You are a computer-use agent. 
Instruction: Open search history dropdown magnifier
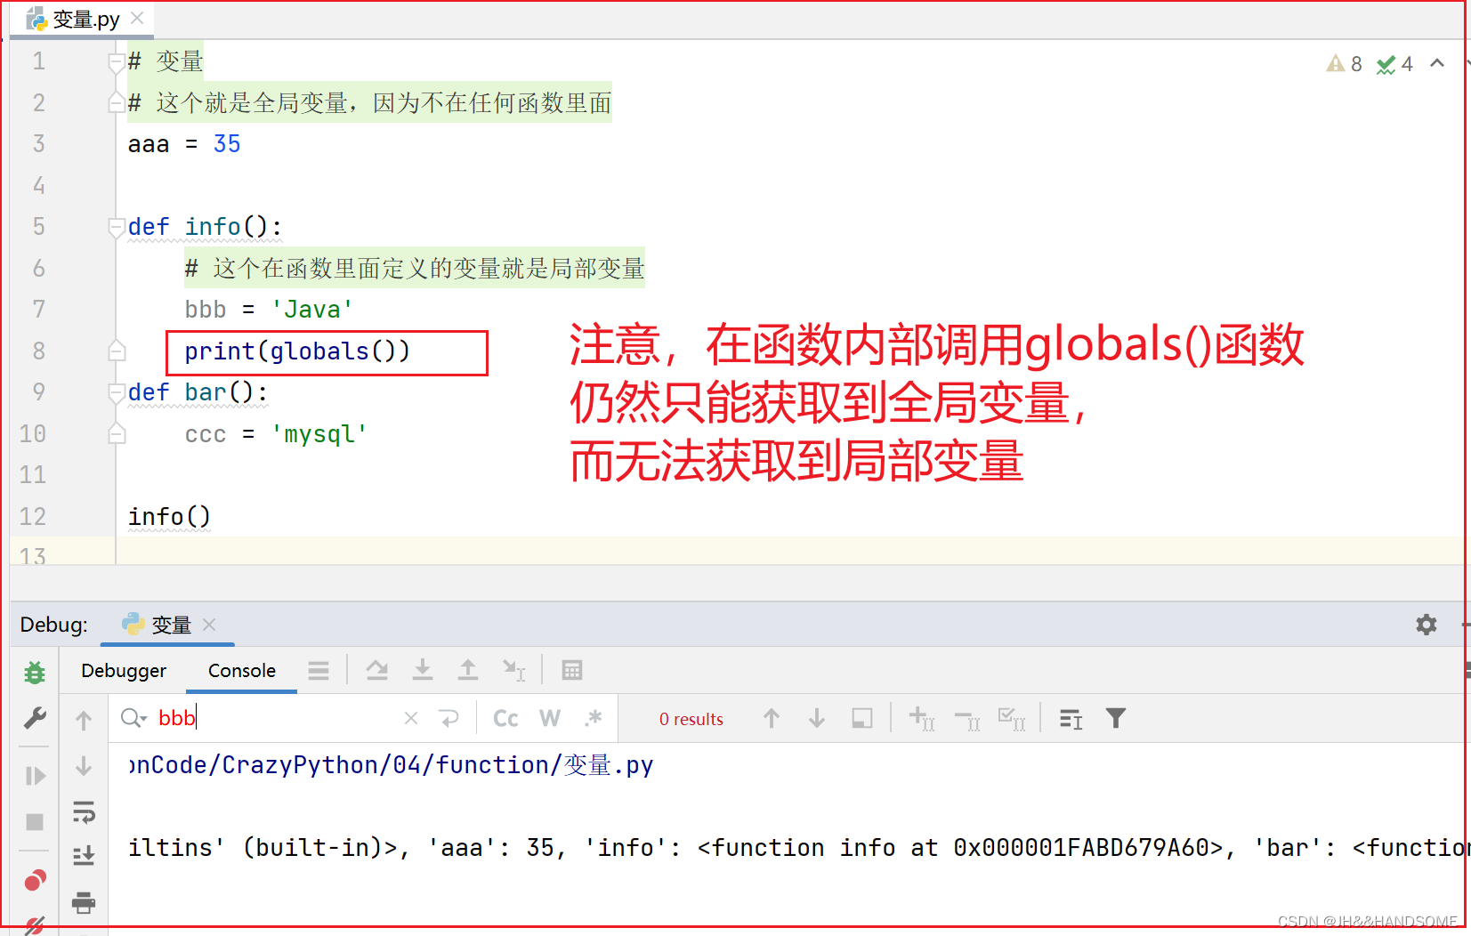[x=133, y=718]
